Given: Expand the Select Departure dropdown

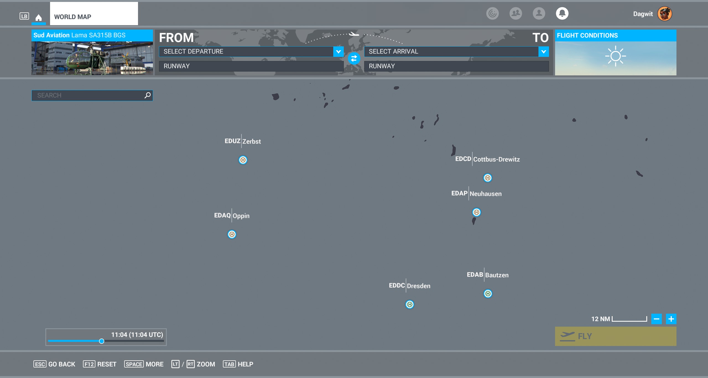Looking at the screenshot, I should (338, 51).
